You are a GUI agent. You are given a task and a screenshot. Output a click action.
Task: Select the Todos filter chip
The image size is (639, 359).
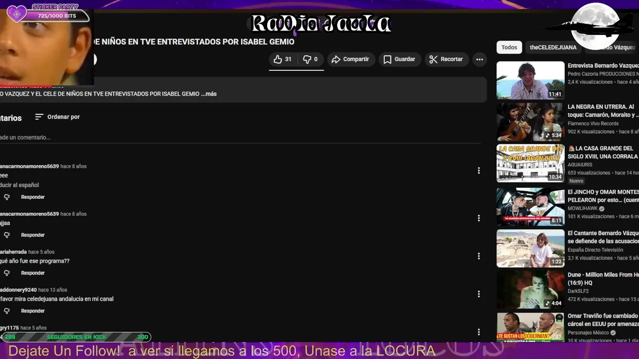click(509, 47)
